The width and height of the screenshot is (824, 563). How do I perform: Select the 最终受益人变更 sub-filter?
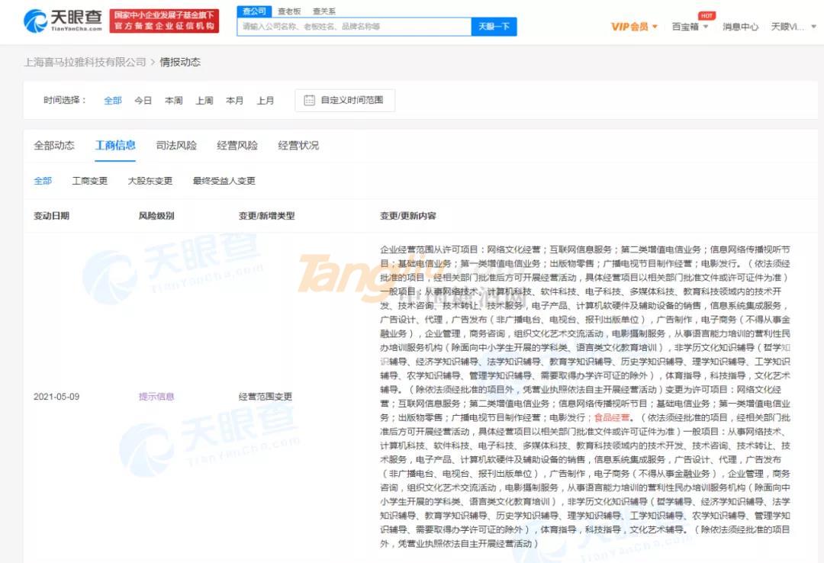[x=224, y=180]
